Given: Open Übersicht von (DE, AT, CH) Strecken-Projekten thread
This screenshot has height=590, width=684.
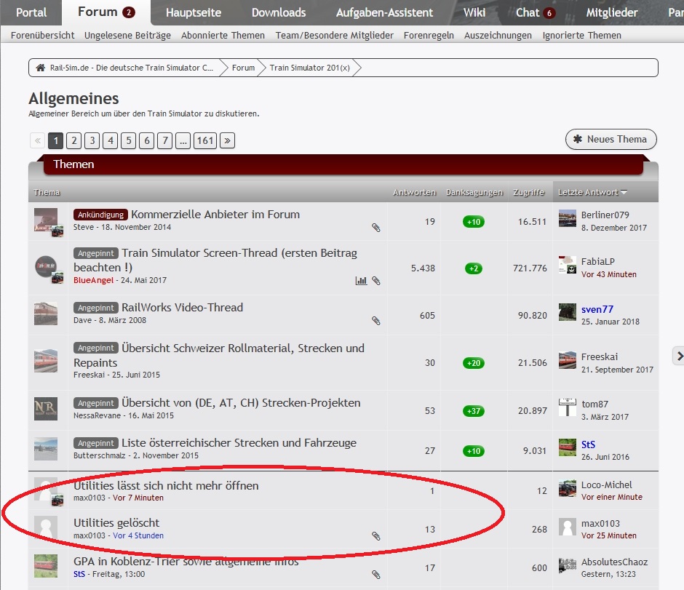Looking at the screenshot, I should click(x=241, y=402).
